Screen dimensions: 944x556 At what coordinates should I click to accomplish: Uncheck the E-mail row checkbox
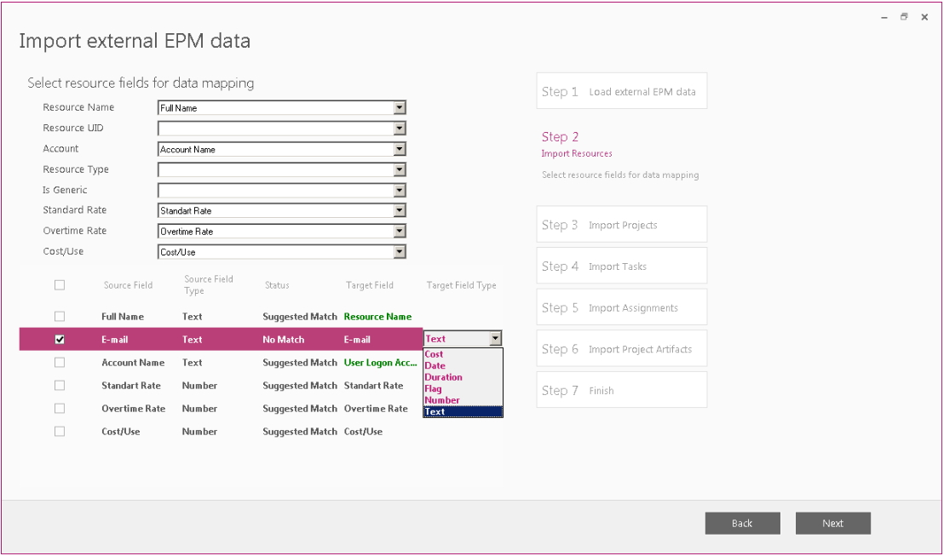[60, 340]
